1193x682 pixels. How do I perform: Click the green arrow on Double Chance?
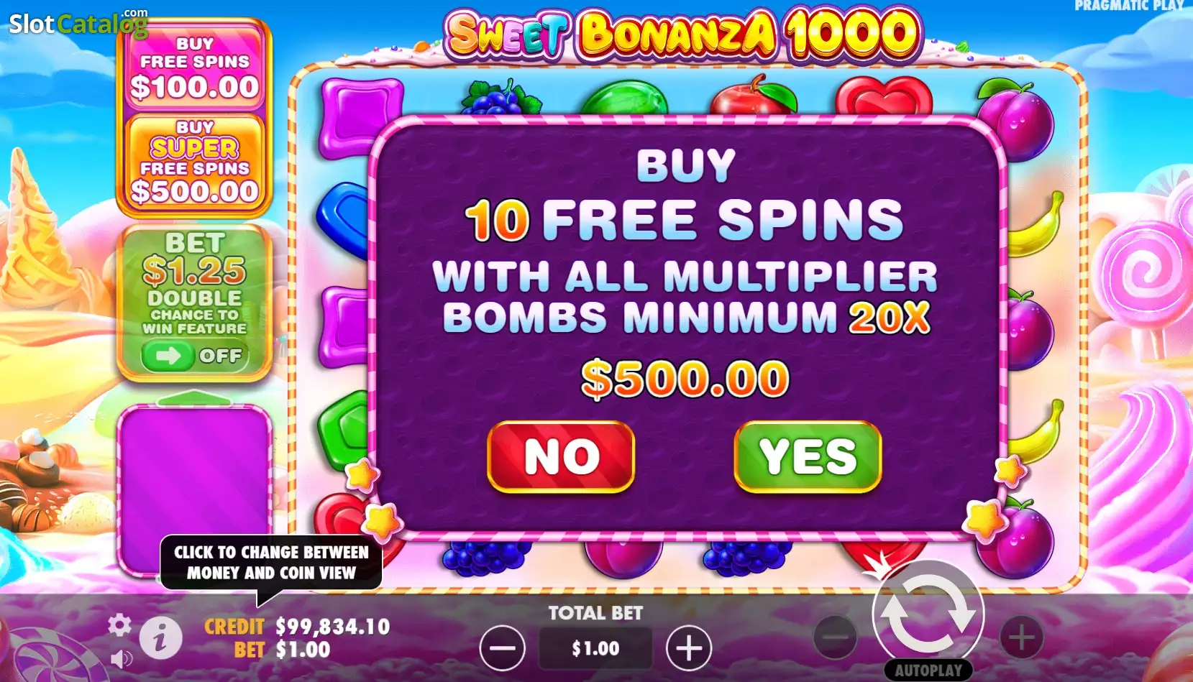[x=168, y=356]
